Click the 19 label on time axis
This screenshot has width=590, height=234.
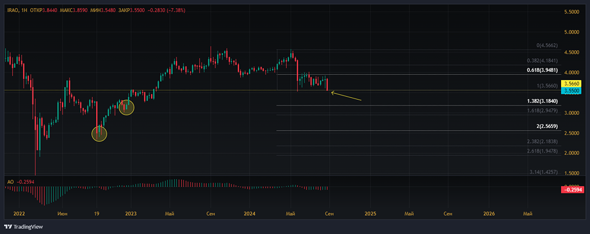coord(96,214)
